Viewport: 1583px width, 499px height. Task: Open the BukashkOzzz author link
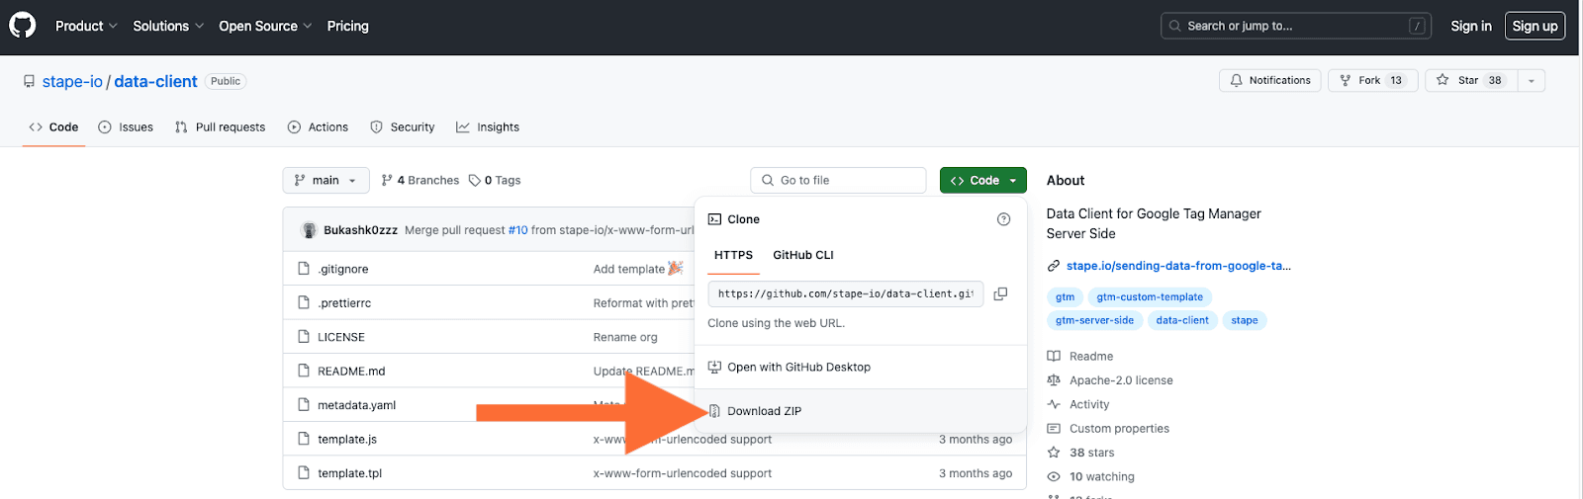coord(360,230)
